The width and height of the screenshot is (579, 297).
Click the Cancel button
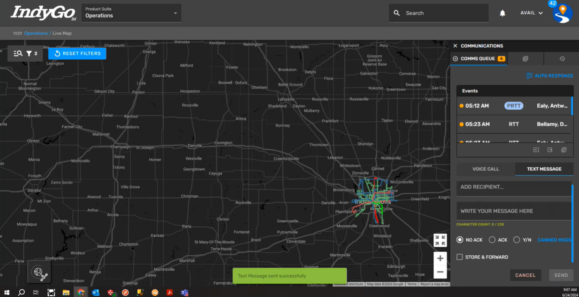[525, 275]
